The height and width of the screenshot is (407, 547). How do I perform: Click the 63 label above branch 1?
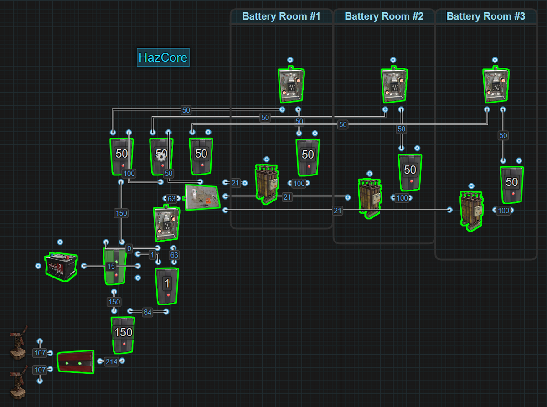tap(174, 255)
